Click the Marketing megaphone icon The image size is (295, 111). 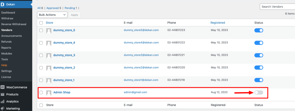(x=3, y=108)
